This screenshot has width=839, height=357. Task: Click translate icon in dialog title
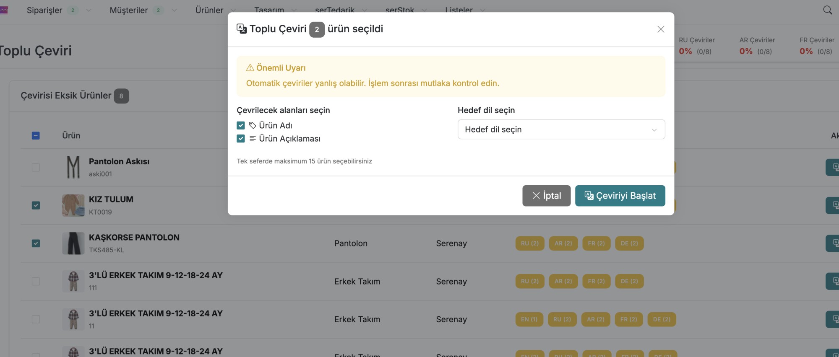(242, 28)
